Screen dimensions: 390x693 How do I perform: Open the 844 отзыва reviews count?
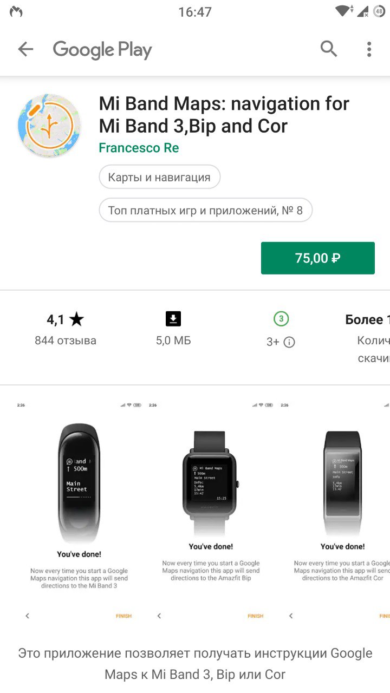[66, 341]
